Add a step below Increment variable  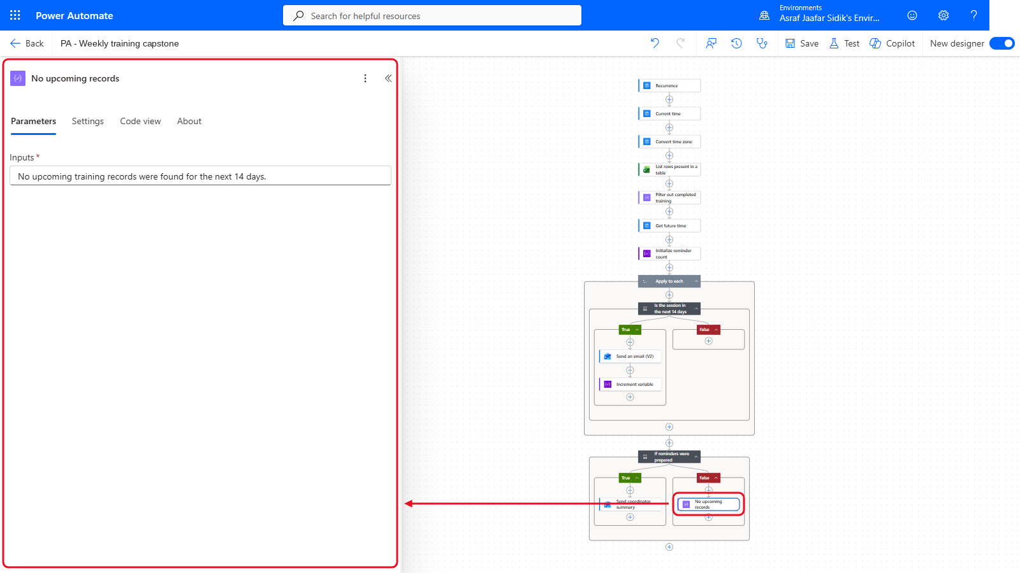point(630,397)
